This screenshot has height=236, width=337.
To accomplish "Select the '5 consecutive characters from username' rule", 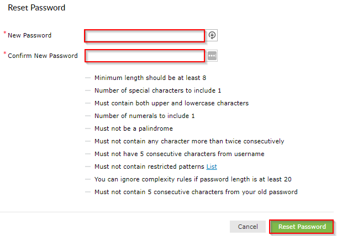I will 180,154.
